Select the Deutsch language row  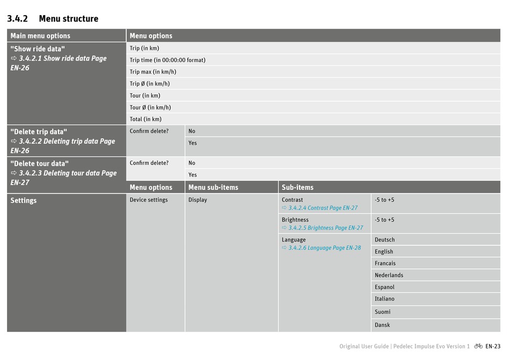tap(435, 240)
